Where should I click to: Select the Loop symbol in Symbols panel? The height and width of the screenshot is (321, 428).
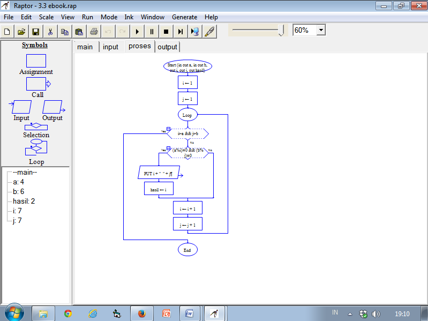pos(36,147)
